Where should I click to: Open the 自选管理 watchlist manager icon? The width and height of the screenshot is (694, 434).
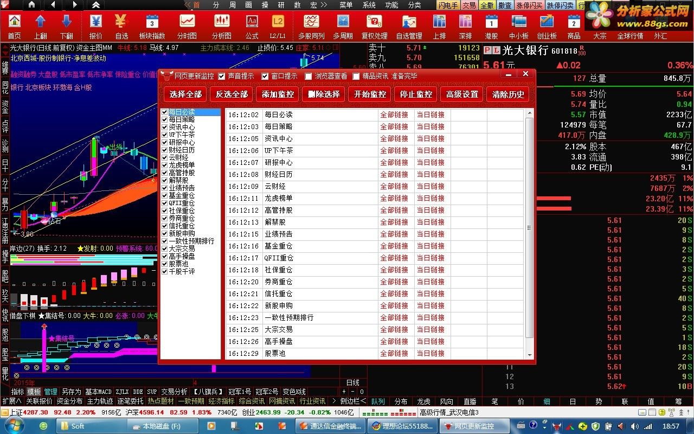pos(409,22)
